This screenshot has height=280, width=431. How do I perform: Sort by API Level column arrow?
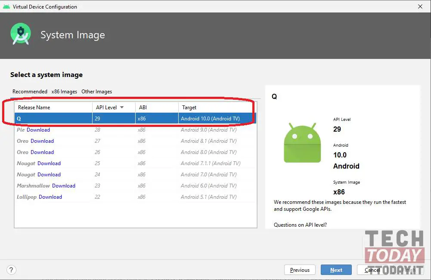(122, 108)
